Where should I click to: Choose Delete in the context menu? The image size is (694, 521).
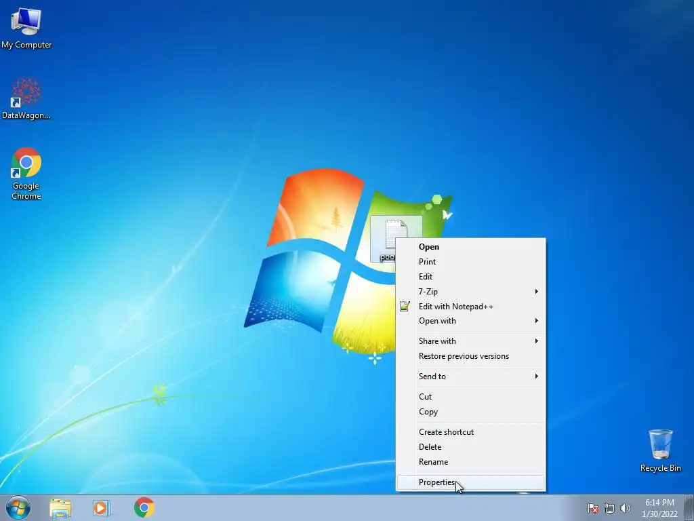click(470, 447)
